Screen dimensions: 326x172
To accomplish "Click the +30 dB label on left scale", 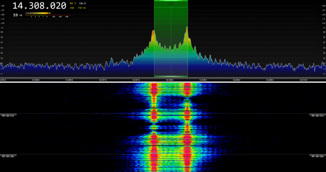I will tap(2, 2).
